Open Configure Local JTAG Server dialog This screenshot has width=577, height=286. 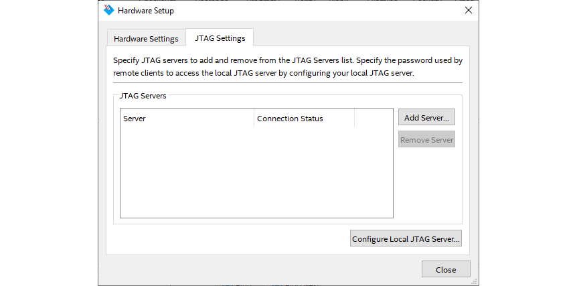coord(406,238)
